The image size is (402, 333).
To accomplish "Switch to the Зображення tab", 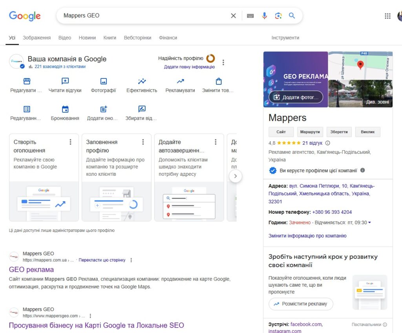I will point(37,38).
